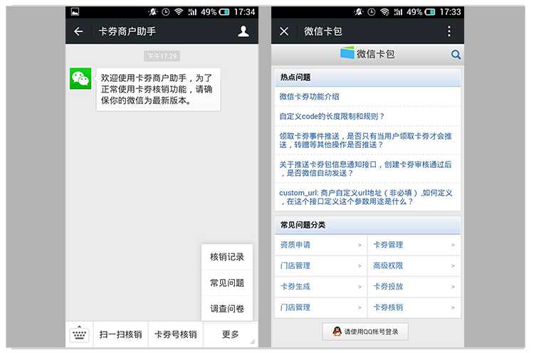
Task: Toggle the 更多 bottom menu
Action: [x=231, y=334]
